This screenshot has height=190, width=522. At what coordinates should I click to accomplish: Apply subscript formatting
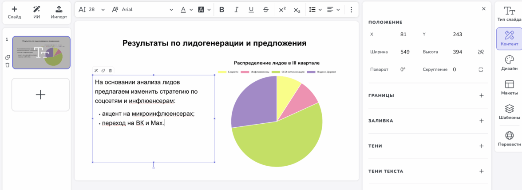297,10
